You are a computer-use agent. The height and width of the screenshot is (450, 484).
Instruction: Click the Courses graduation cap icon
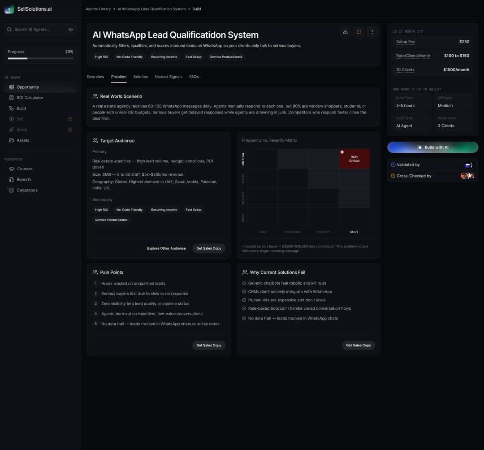pyautogui.click(x=11, y=169)
